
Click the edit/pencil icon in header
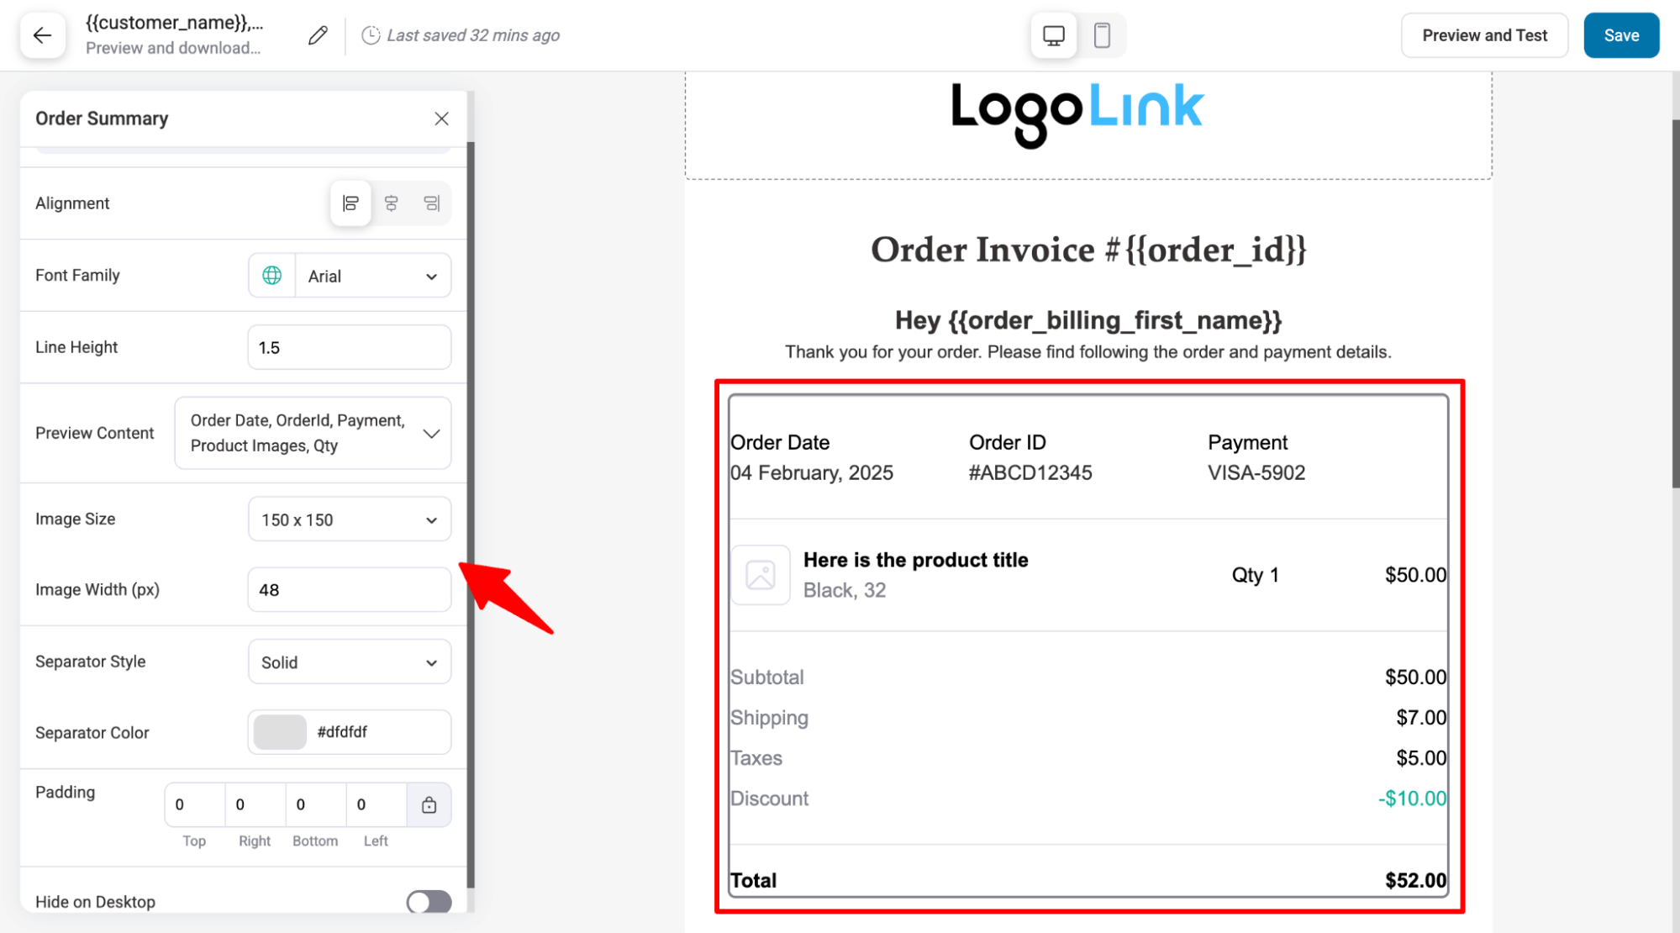318,35
